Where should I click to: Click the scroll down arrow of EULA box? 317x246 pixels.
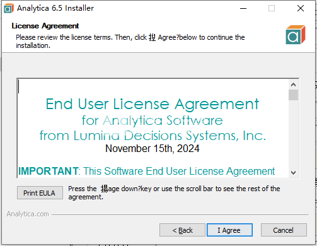click(293, 173)
